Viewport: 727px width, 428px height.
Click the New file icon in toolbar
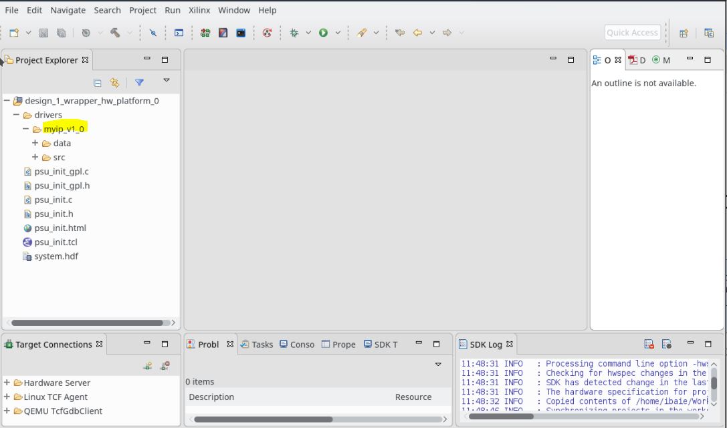click(14, 33)
